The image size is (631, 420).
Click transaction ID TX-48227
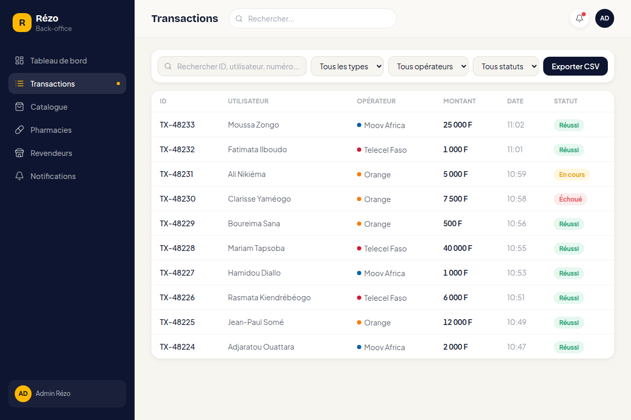pos(177,273)
